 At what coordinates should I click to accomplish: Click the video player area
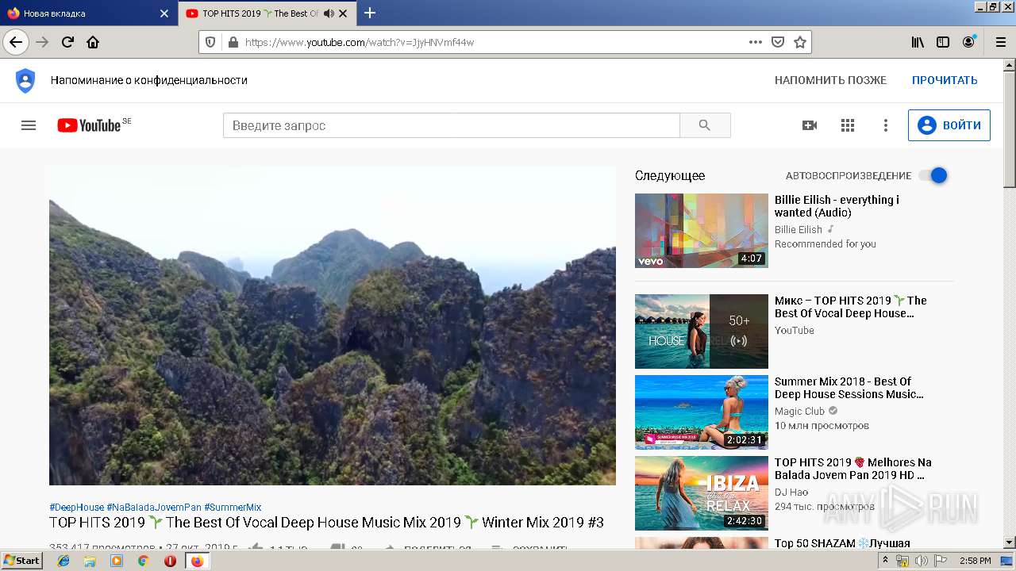click(333, 326)
